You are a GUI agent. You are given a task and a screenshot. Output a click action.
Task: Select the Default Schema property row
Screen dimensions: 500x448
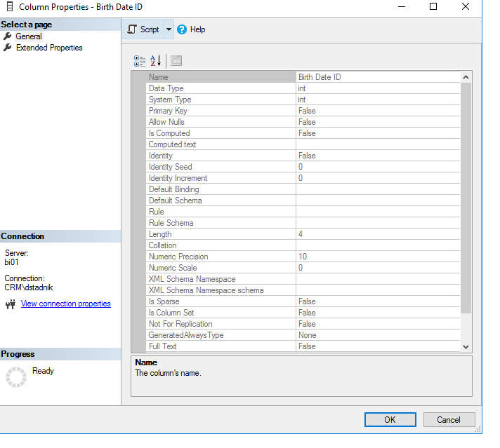303,201
